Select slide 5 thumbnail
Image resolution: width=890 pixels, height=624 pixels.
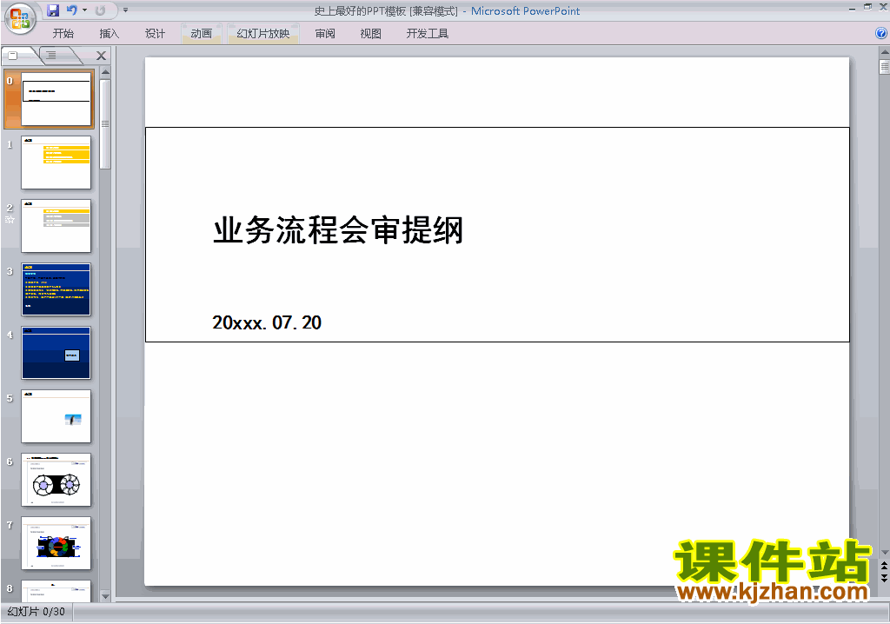click(56, 416)
